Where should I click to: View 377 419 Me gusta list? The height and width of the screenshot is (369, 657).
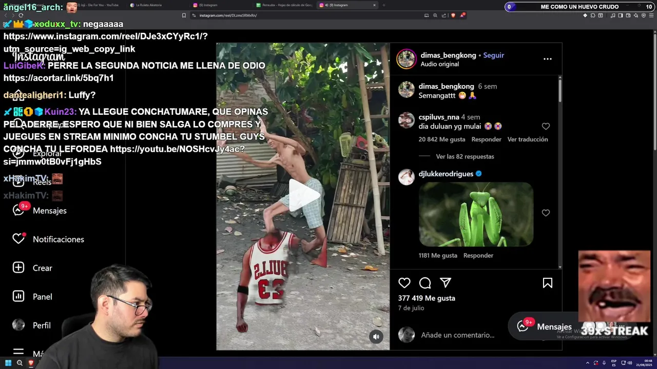427,298
